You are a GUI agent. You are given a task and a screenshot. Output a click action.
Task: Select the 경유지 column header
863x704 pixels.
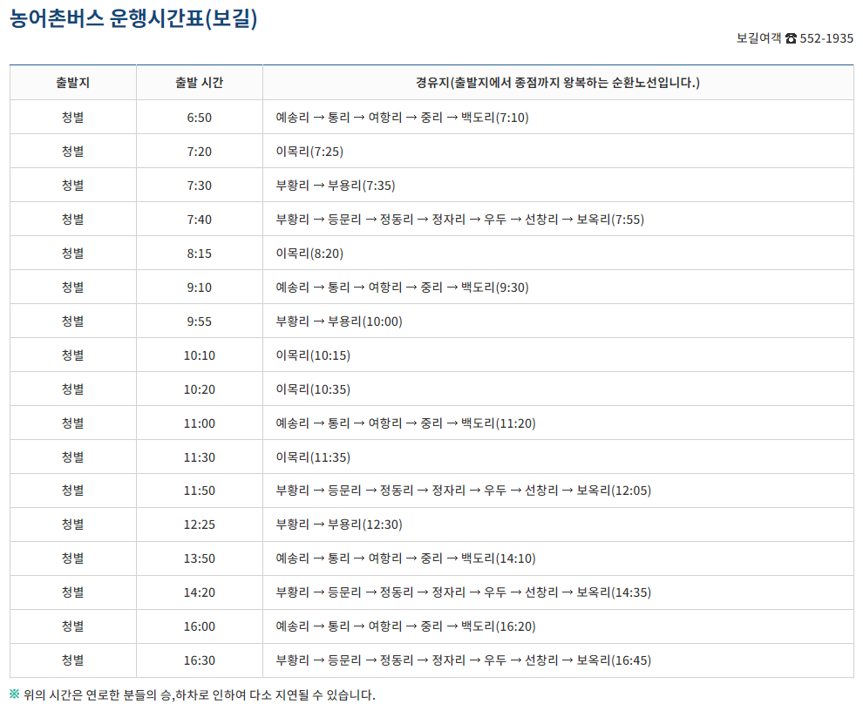tap(558, 83)
